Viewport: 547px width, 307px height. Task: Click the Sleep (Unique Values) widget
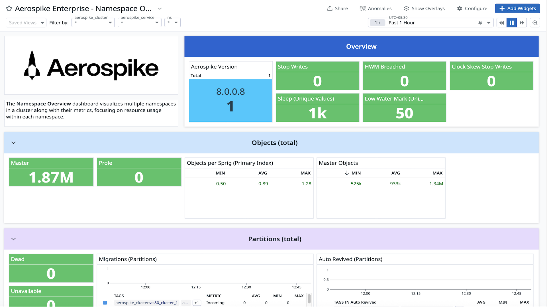[318, 108]
